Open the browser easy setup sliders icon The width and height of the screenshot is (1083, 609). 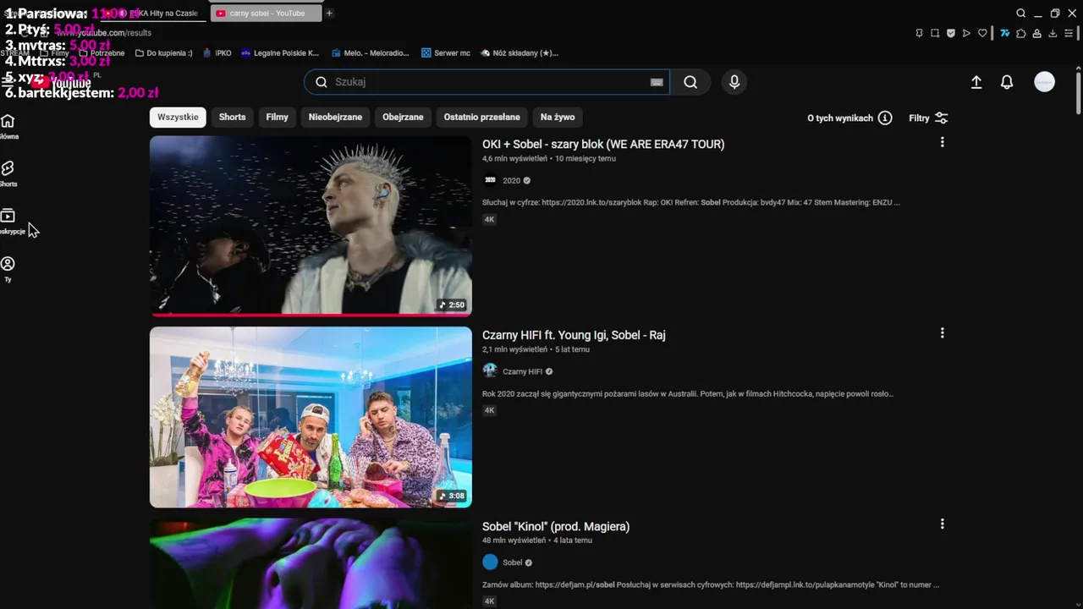[1070, 33]
